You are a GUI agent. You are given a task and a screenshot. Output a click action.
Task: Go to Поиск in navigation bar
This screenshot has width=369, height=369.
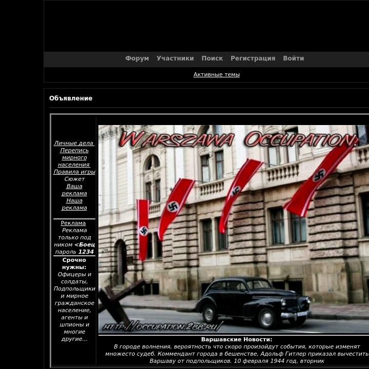(212, 58)
